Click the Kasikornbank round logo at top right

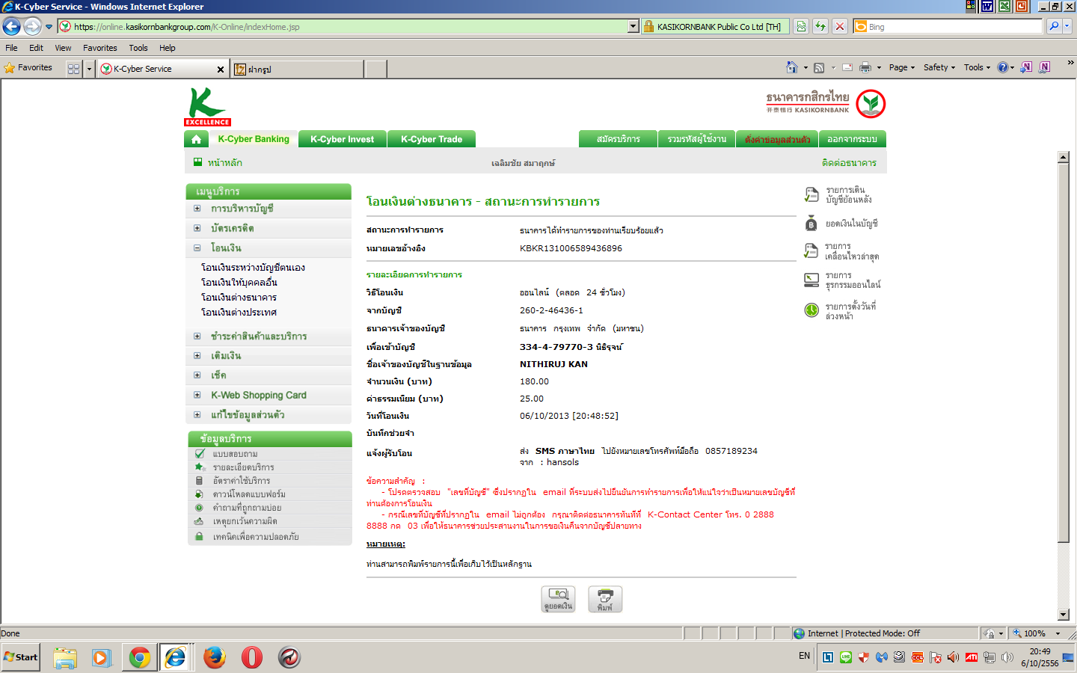tap(871, 104)
